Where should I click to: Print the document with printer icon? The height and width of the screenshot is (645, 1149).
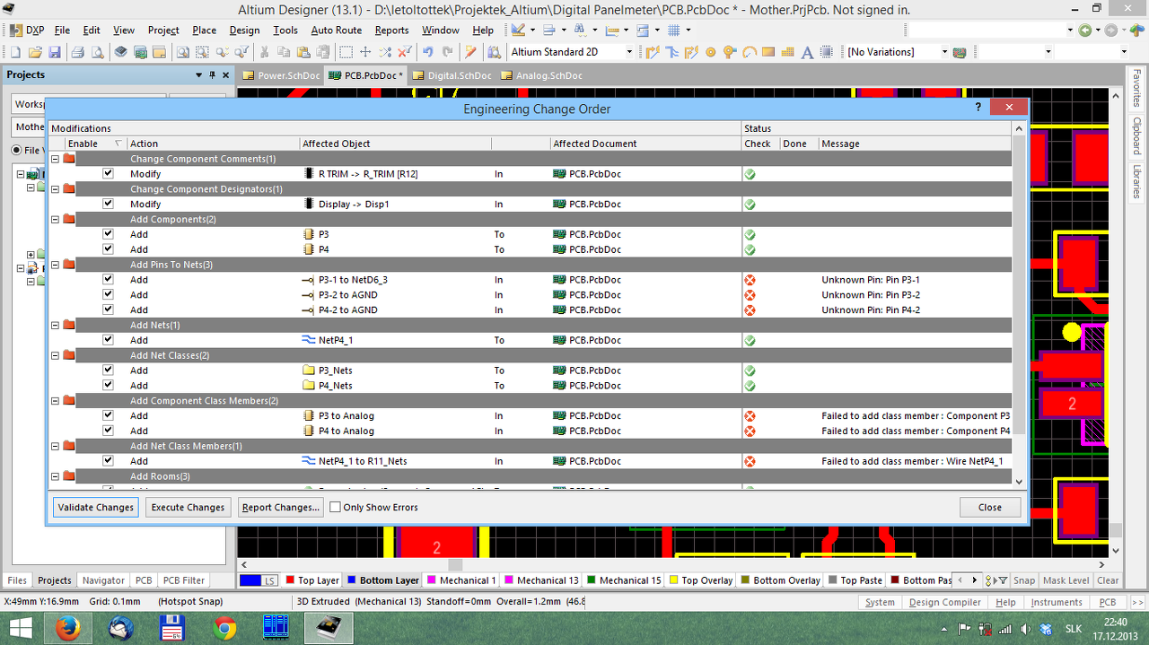point(78,52)
